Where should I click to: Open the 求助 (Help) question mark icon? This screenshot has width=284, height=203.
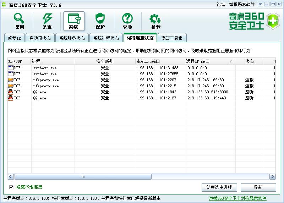coord(127,21)
